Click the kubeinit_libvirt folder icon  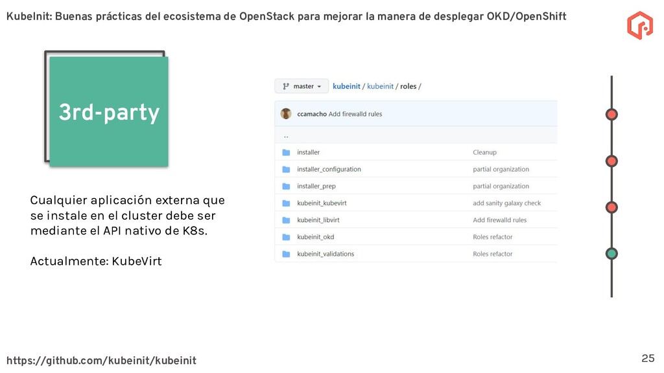286,220
